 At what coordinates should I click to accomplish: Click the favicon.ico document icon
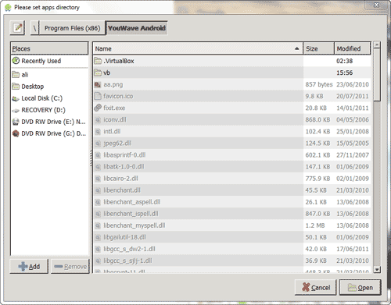click(98, 96)
